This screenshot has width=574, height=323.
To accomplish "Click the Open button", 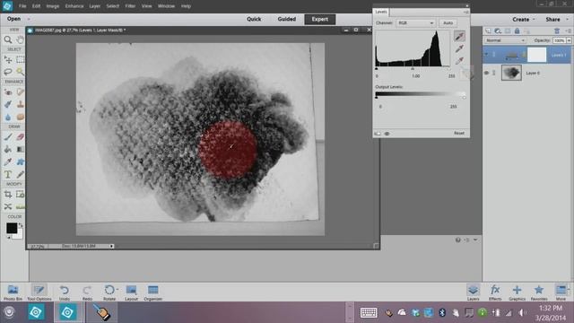I will [14, 19].
